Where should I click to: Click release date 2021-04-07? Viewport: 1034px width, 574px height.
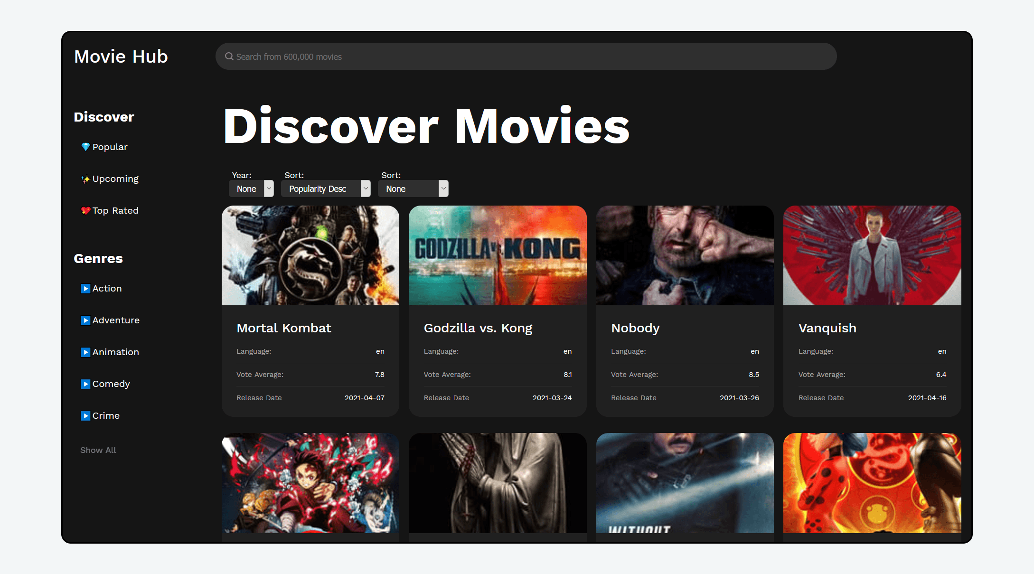point(365,398)
